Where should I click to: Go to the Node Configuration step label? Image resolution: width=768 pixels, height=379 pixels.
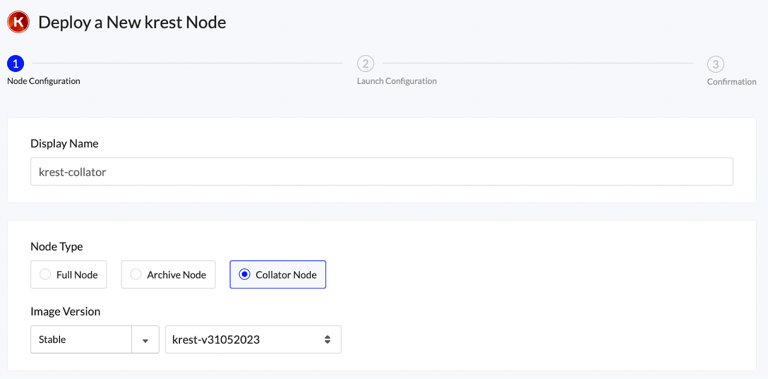(x=44, y=81)
